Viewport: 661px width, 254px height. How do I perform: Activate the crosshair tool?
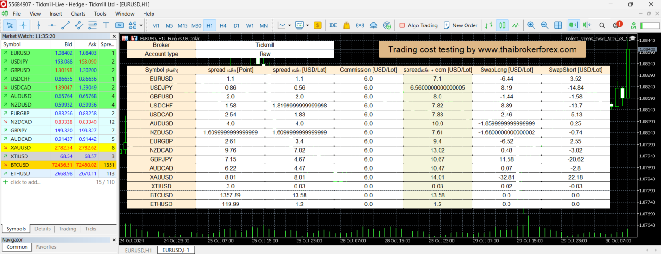coord(23,25)
